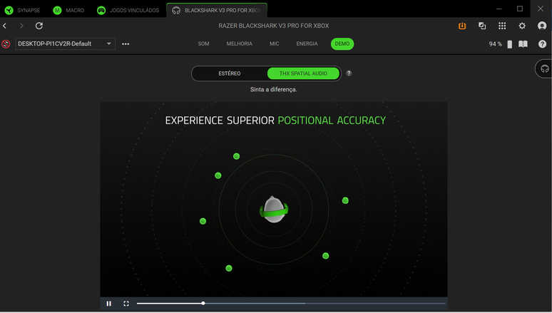
Task: Open the profile three-dots options menu
Action: click(x=126, y=44)
